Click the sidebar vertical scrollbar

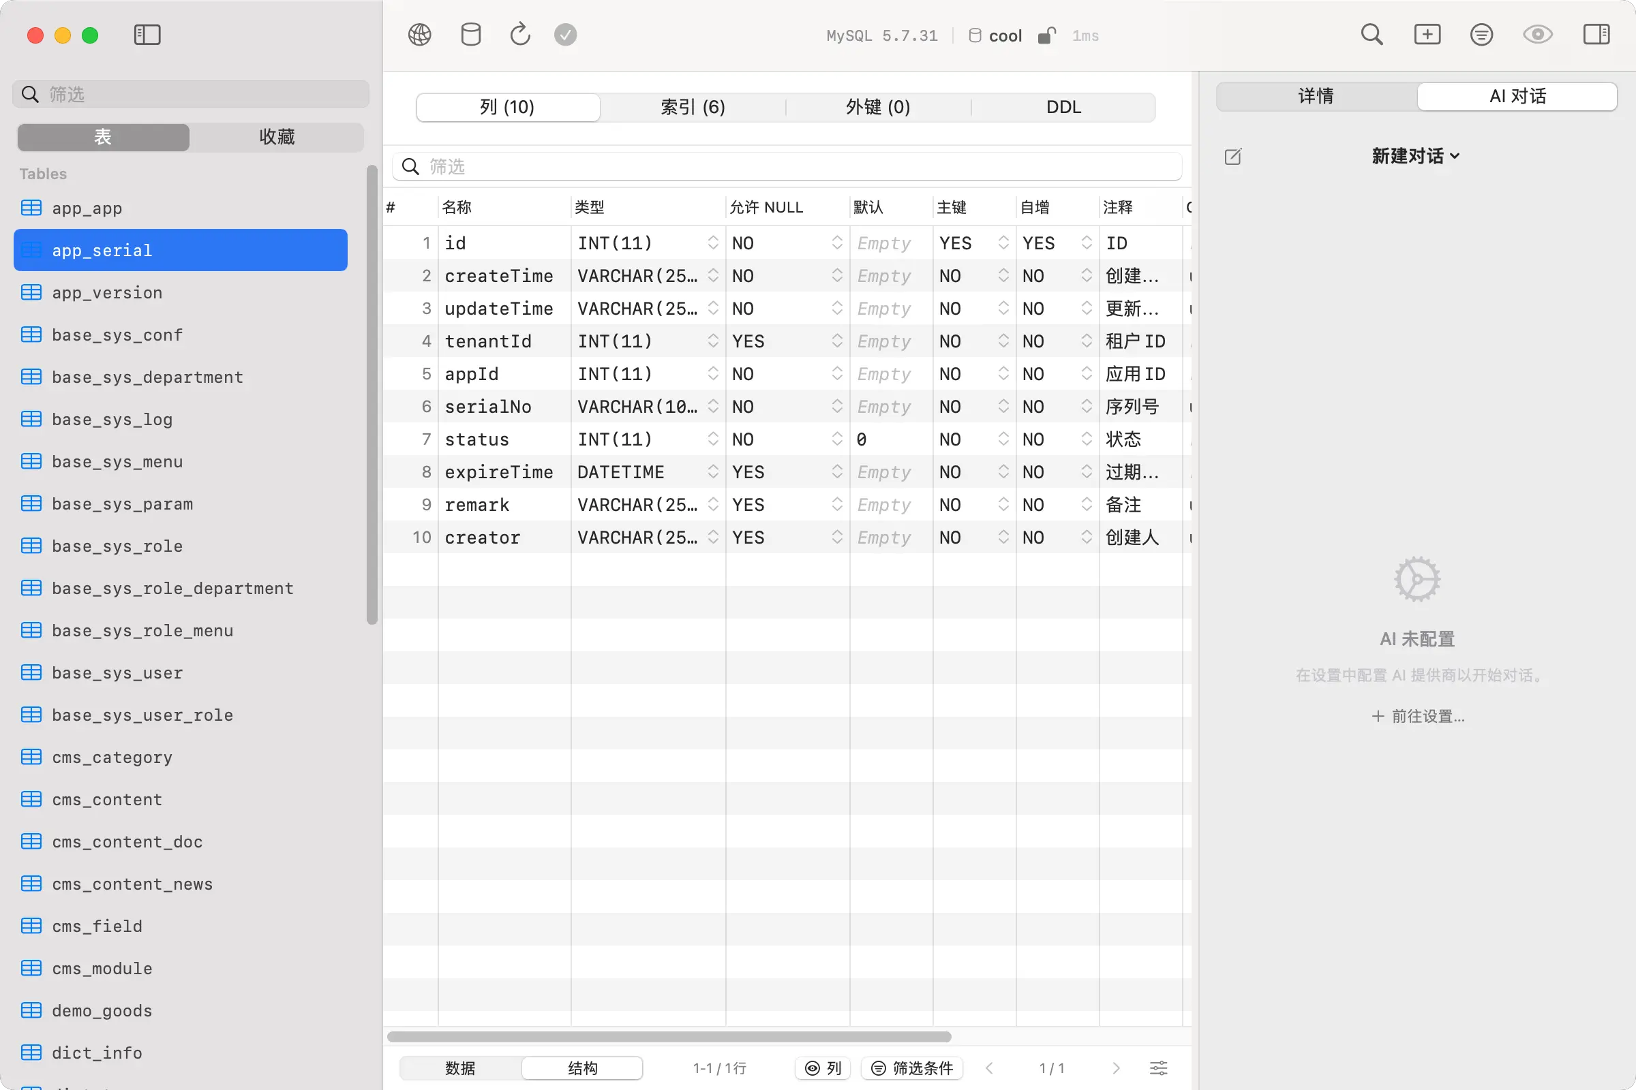pyautogui.click(x=372, y=394)
